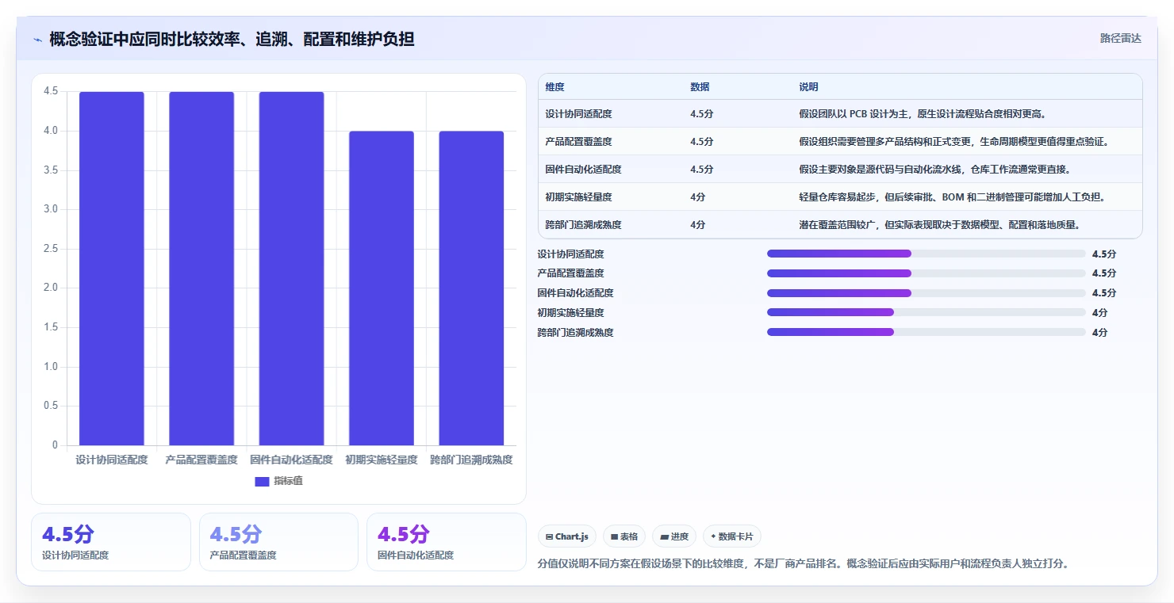Open the 固件自动化适配度 4.5分 data card

pyautogui.click(x=447, y=542)
